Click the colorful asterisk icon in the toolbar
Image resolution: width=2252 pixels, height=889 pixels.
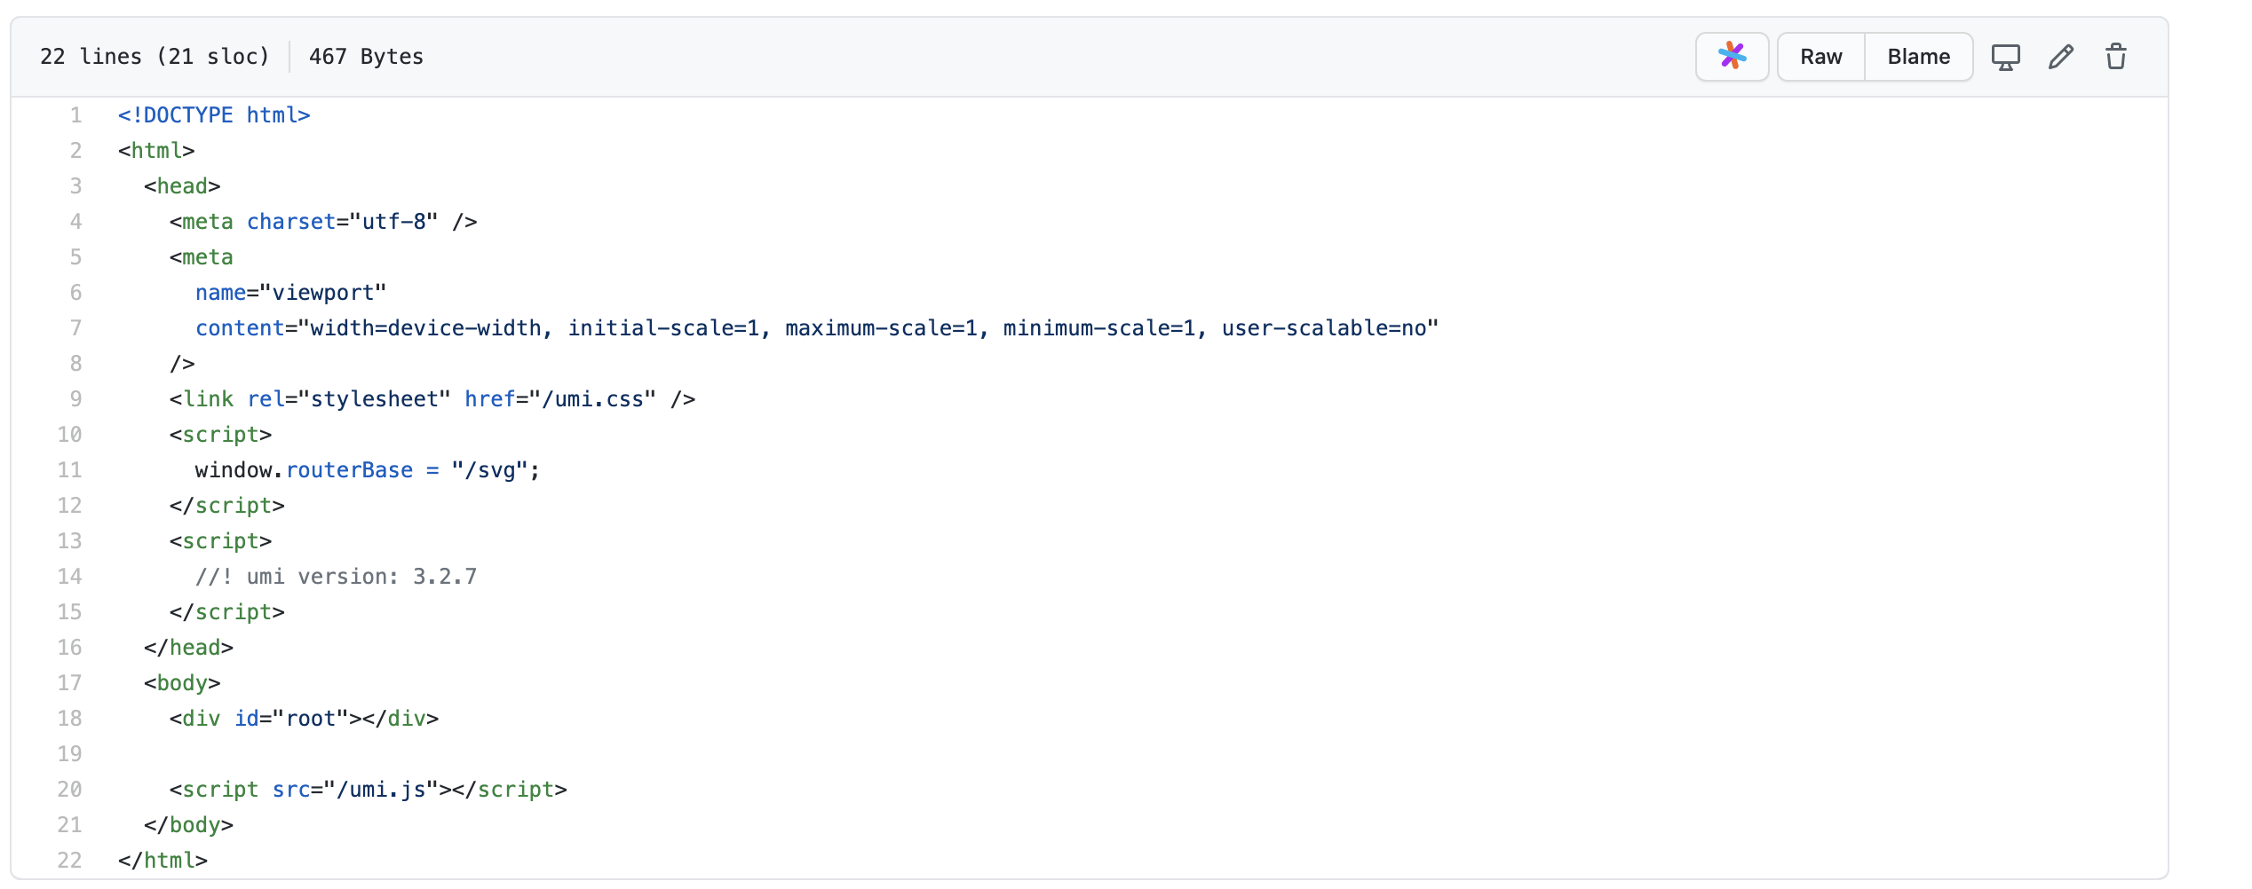(x=1731, y=56)
